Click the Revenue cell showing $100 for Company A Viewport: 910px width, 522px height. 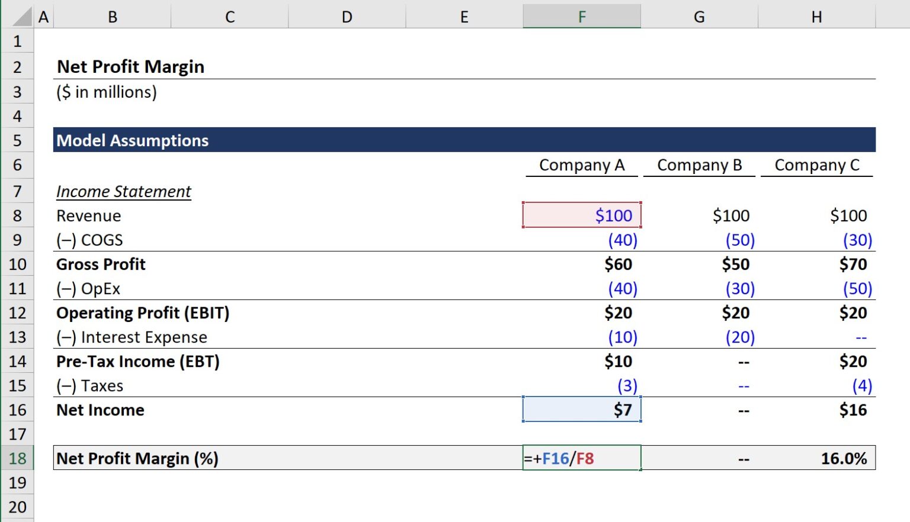click(581, 215)
